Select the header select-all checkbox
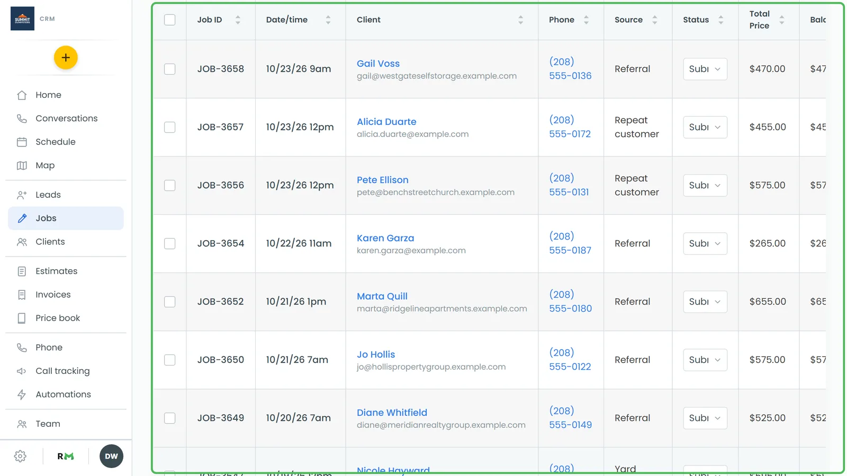 click(169, 20)
